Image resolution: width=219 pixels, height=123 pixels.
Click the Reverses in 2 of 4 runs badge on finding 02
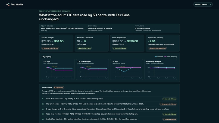tap(168, 104)
